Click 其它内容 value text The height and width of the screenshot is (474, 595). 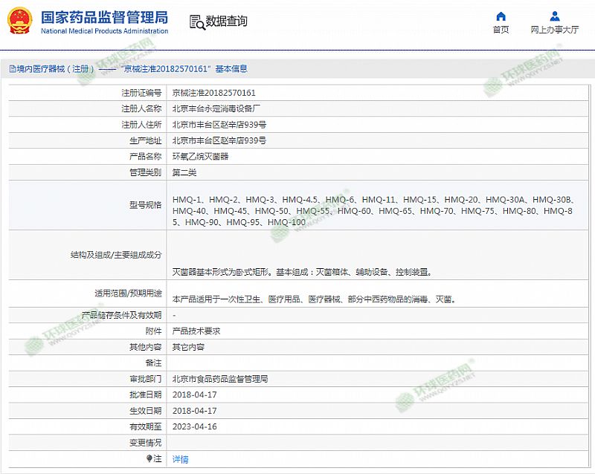[x=188, y=347]
